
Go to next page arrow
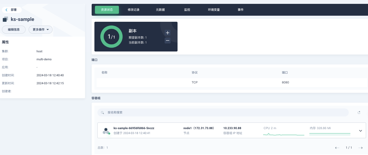(x=361, y=148)
